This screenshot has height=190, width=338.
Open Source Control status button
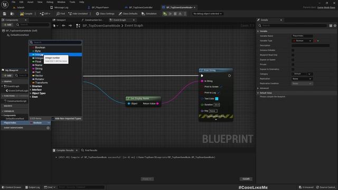click(x=326, y=187)
